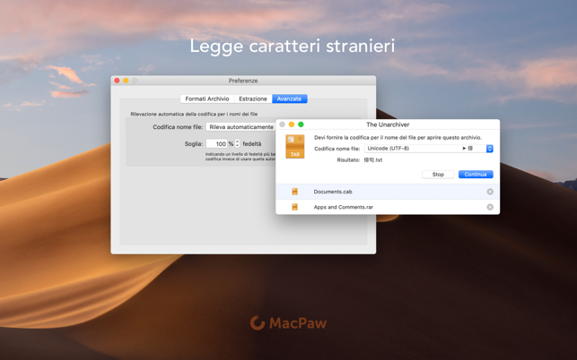Cancel Documents.cab extraction with x icon
Viewport: 577px width, 360px height.
coord(490,192)
